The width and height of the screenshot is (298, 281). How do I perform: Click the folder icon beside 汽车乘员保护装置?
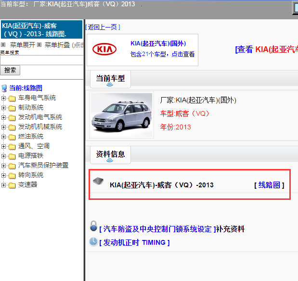[12, 166]
